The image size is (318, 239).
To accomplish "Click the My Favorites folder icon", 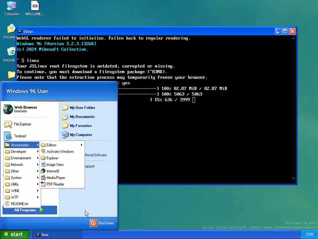I will click(65, 126).
